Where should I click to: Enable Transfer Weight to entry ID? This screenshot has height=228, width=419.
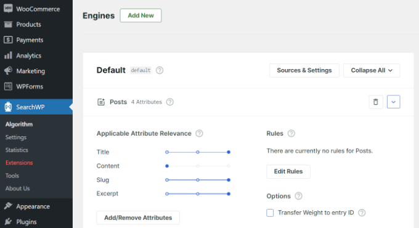(x=270, y=213)
